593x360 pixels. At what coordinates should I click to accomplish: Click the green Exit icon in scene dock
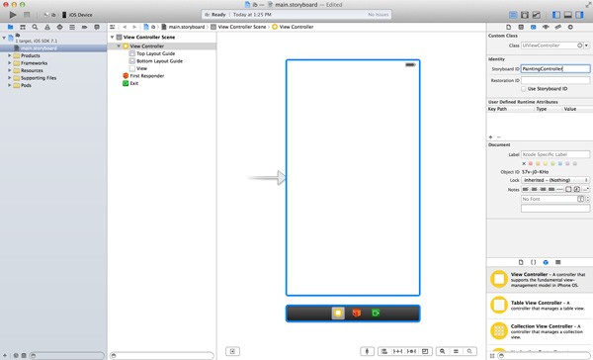click(376, 314)
